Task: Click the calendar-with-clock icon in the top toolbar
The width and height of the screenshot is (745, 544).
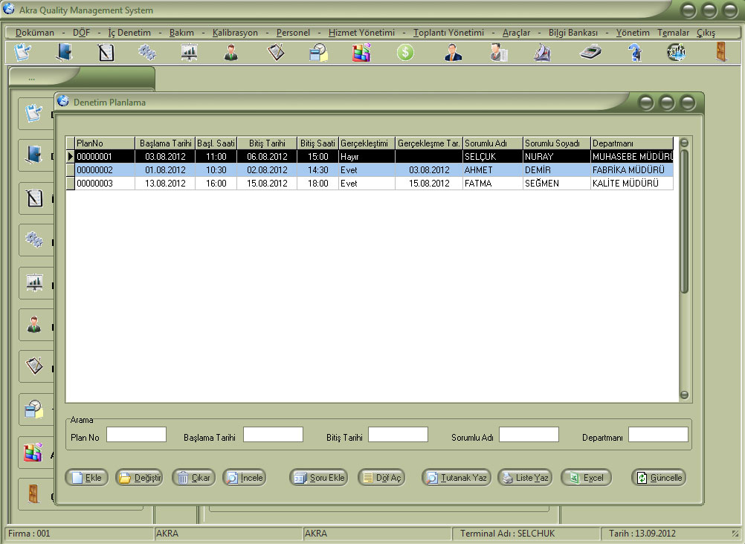Action: point(318,52)
